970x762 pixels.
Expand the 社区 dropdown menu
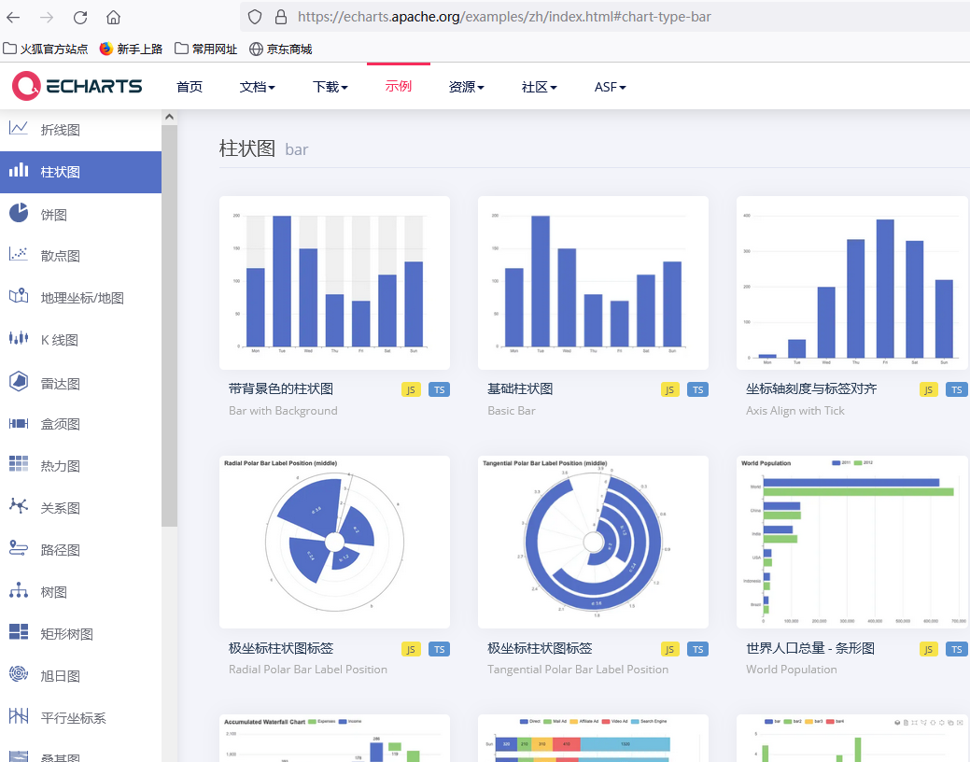click(540, 87)
